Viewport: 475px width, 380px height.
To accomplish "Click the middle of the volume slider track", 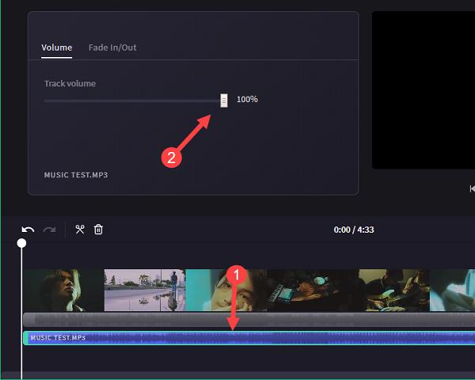I will coord(133,101).
